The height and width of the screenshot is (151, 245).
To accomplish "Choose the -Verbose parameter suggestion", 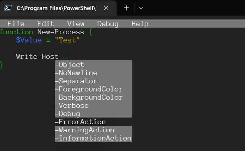I will [x=93, y=105].
